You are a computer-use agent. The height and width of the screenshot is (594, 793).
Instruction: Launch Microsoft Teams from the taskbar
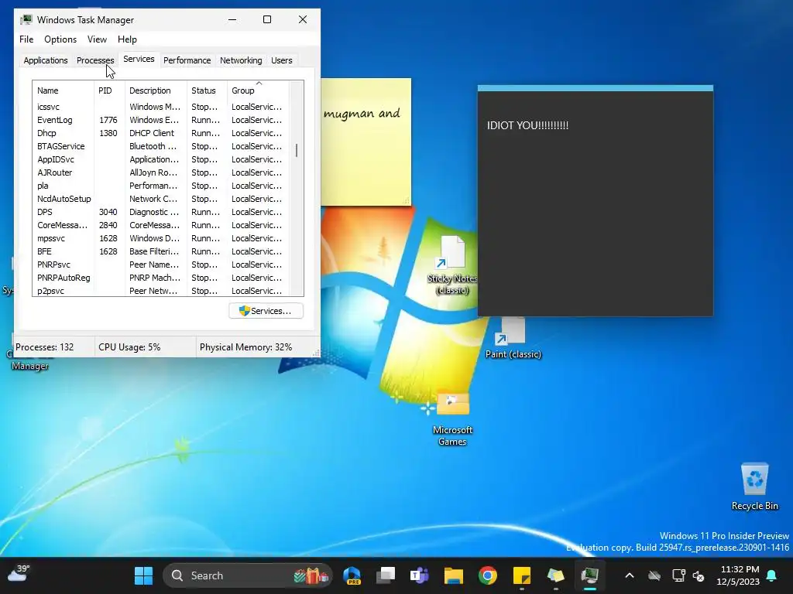coord(419,575)
